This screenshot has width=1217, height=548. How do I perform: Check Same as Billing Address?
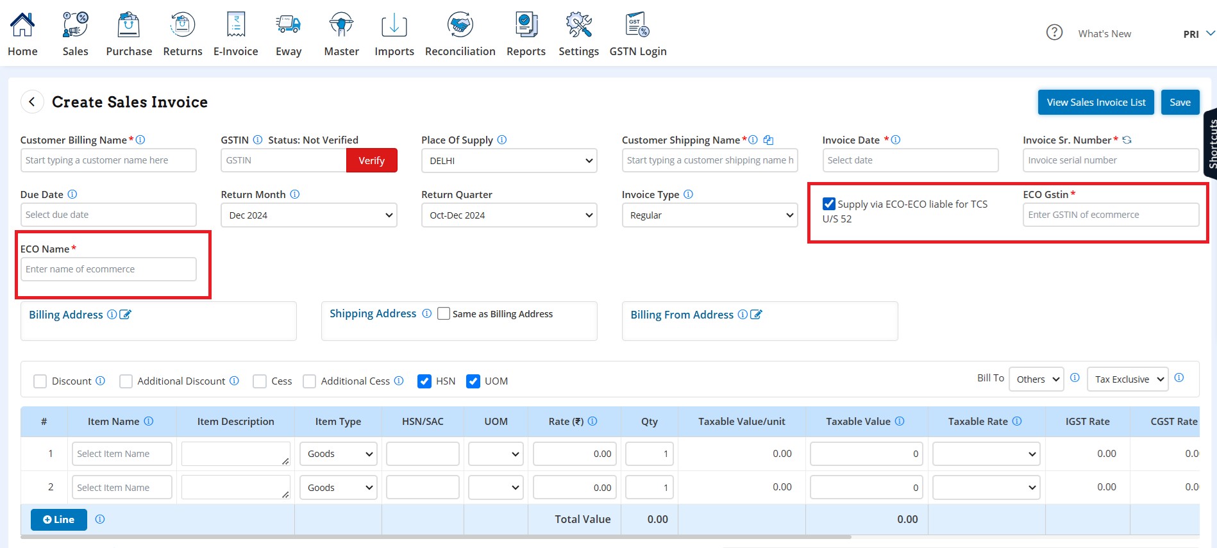point(443,313)
